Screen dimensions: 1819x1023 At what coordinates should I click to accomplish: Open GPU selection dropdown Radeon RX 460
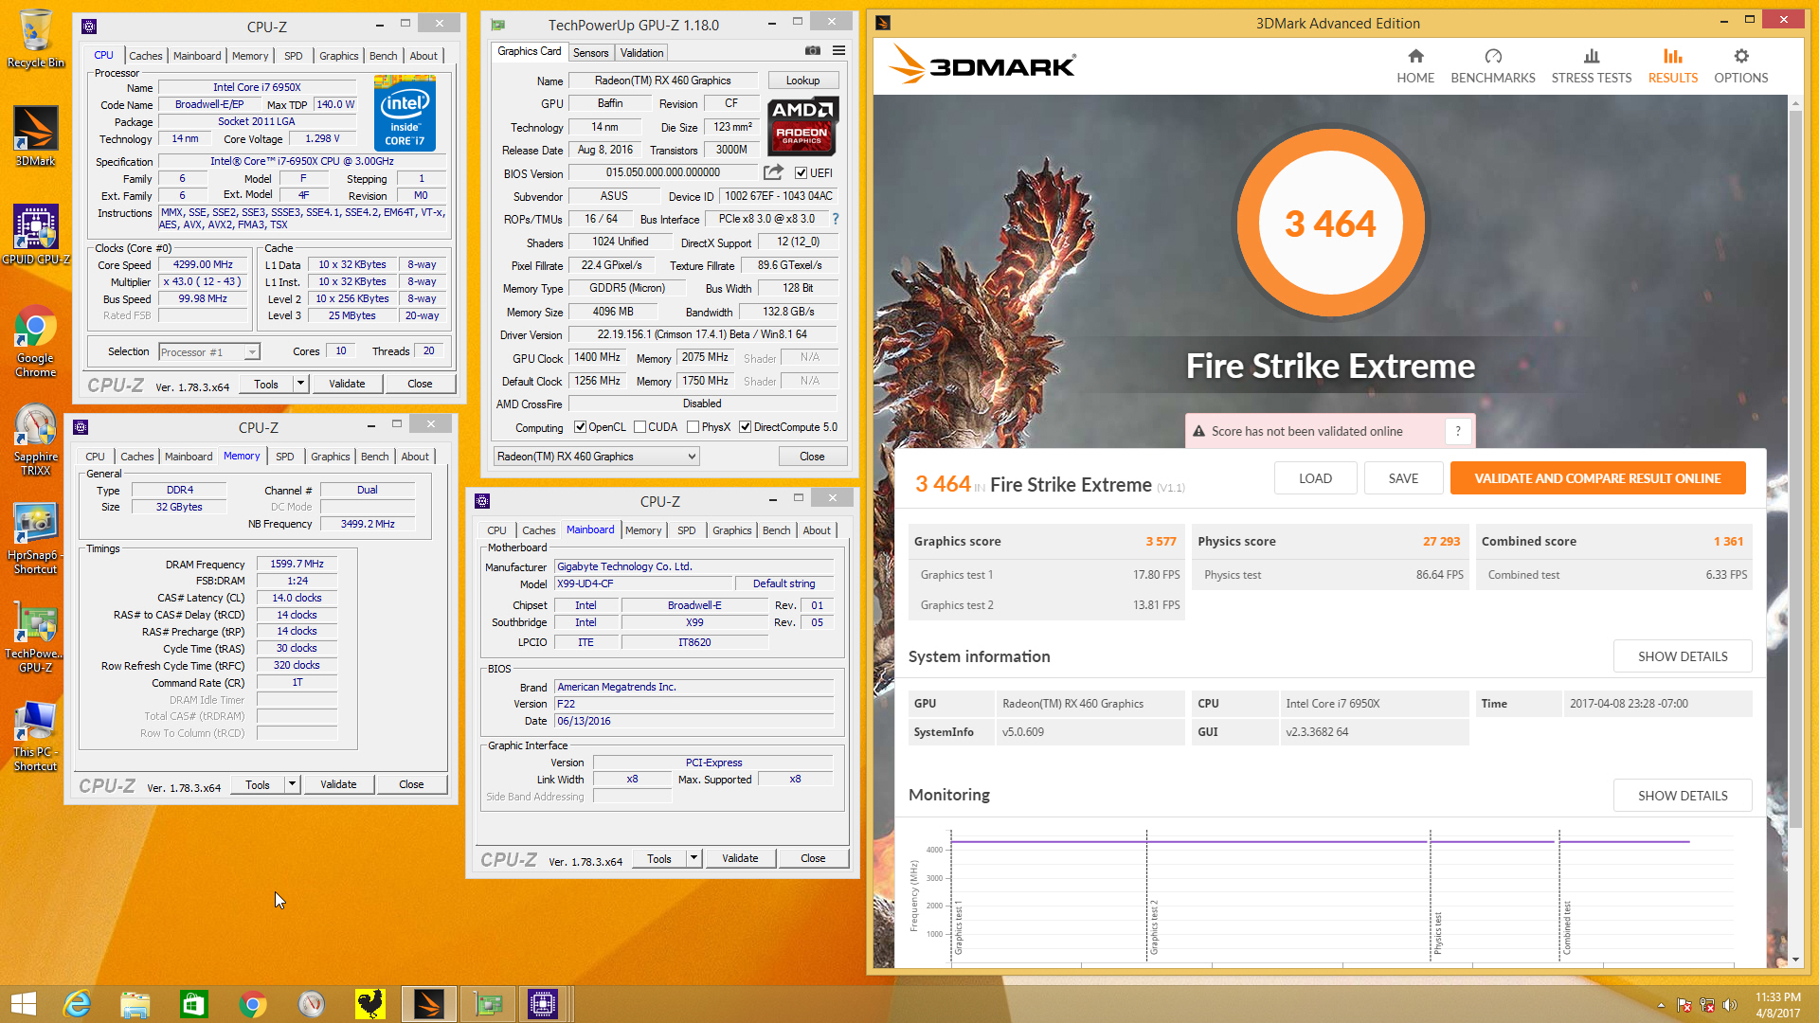pyautogui.click(x=596, y=457)
